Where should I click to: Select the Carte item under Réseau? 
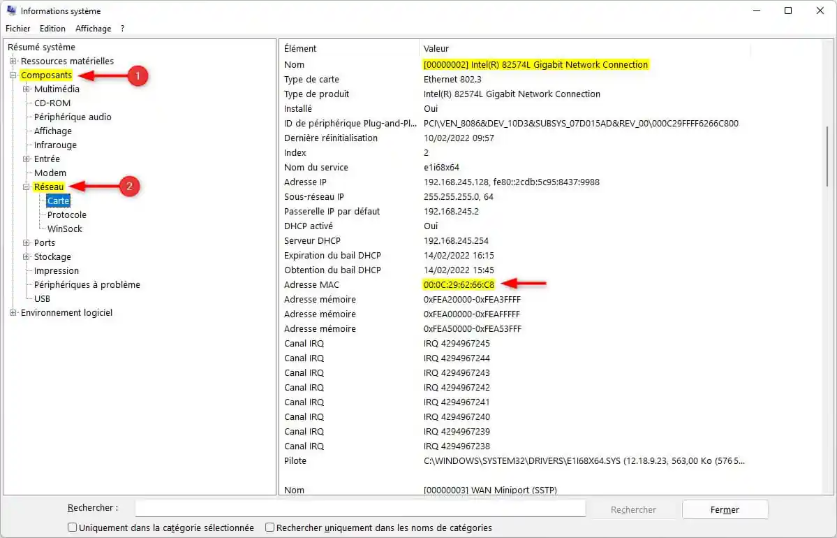coord(58,201)
